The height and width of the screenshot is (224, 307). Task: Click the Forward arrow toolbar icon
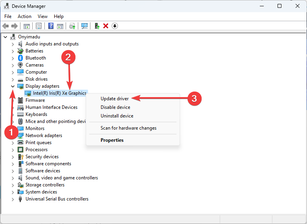pyautogui.click(x=15, y=26)
